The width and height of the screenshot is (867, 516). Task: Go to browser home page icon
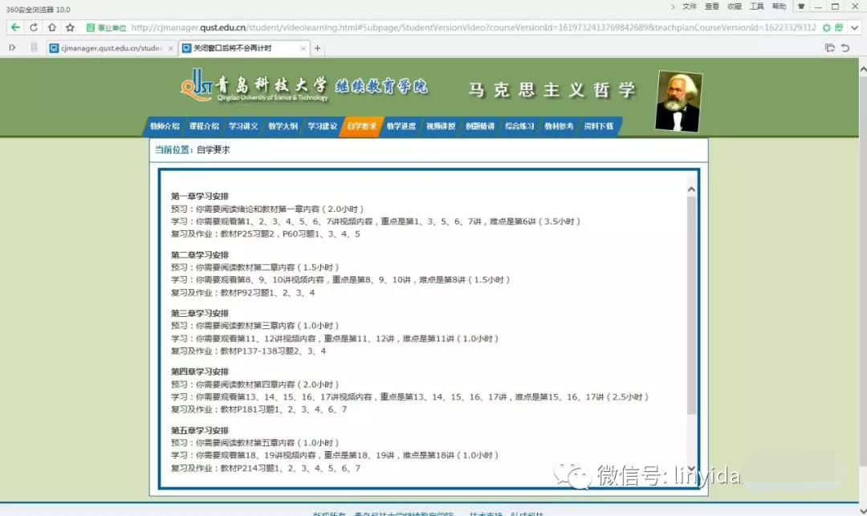[x=52, y=27]
